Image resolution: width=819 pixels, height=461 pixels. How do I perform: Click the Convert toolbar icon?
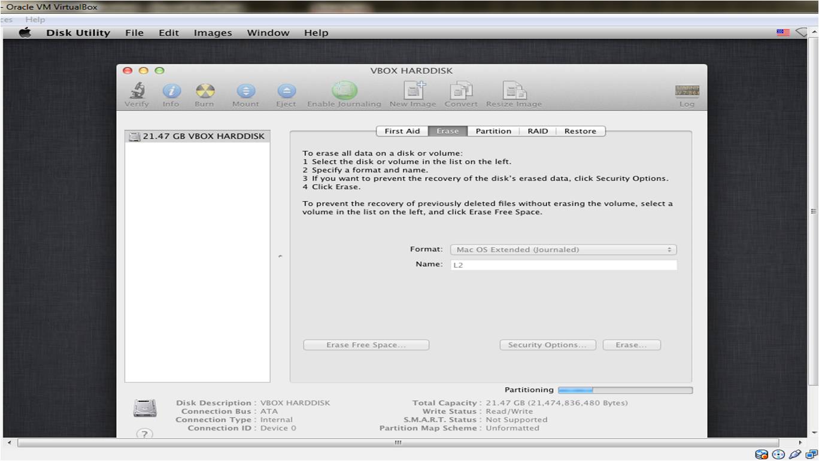click(x=461, y=90)
